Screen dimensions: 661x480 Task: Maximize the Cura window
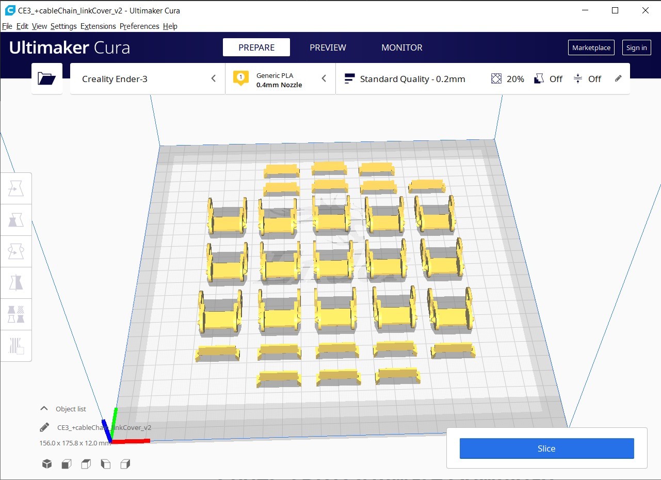click(615, 10)
